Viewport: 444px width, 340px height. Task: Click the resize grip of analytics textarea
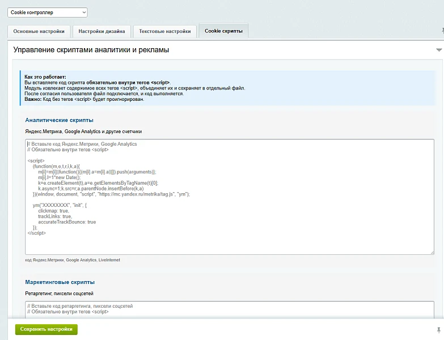pyautogui.click(x=432, y=252)
